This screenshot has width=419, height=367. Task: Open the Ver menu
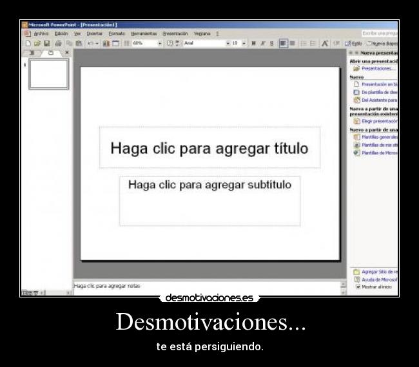coord(77,33)
